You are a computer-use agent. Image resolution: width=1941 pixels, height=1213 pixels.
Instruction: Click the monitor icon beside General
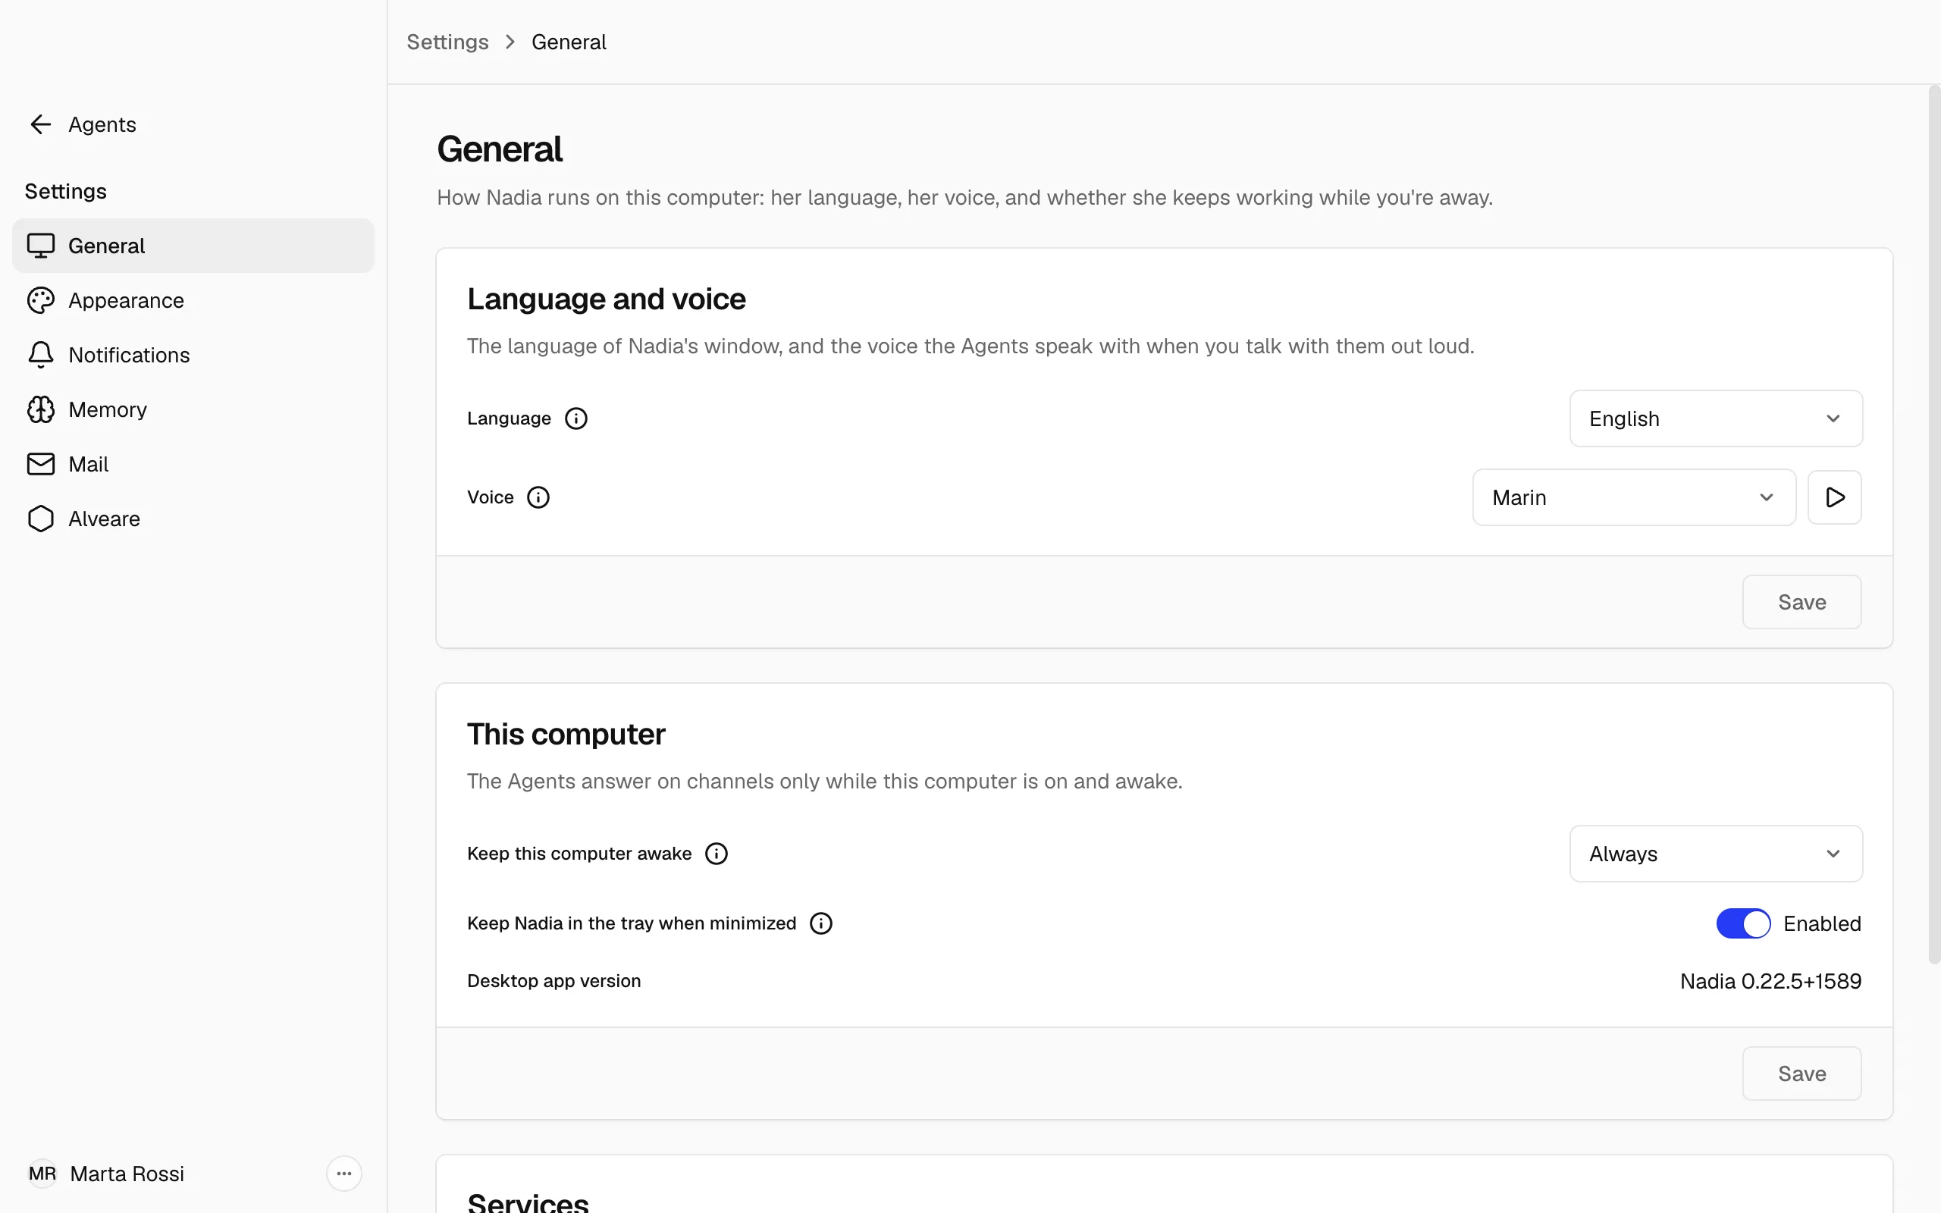point(41,246)
